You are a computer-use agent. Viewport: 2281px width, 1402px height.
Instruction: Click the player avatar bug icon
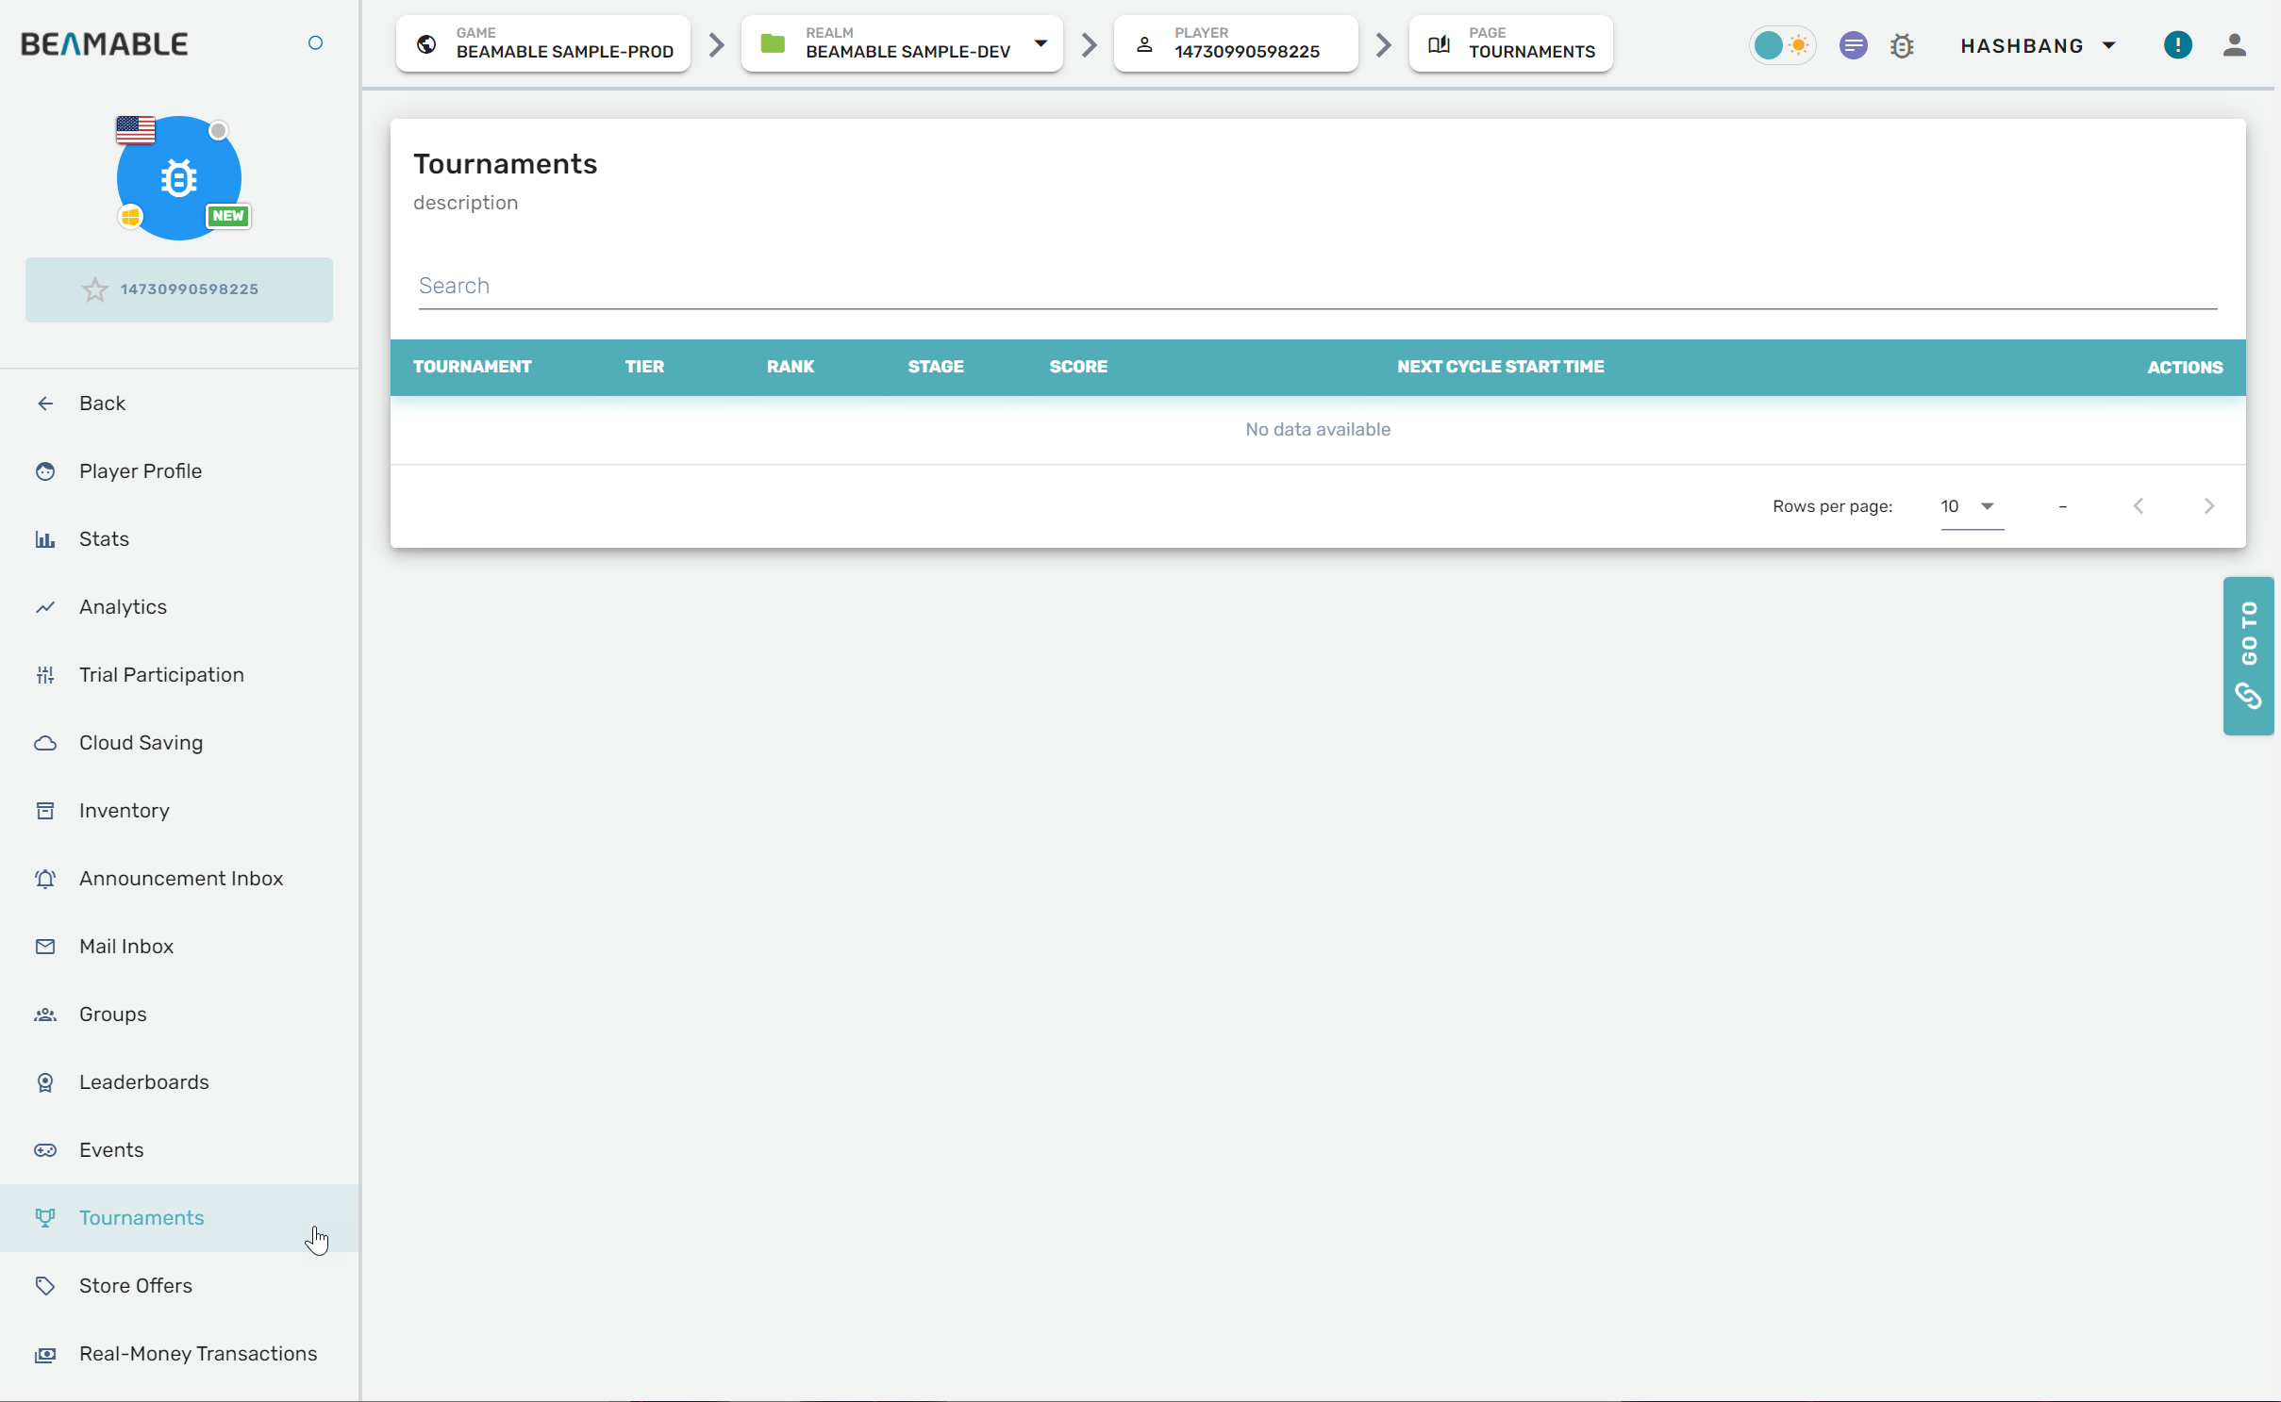(x=178, y=178)
